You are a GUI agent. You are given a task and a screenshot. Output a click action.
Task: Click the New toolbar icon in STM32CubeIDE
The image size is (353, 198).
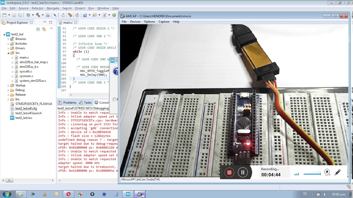4,15
